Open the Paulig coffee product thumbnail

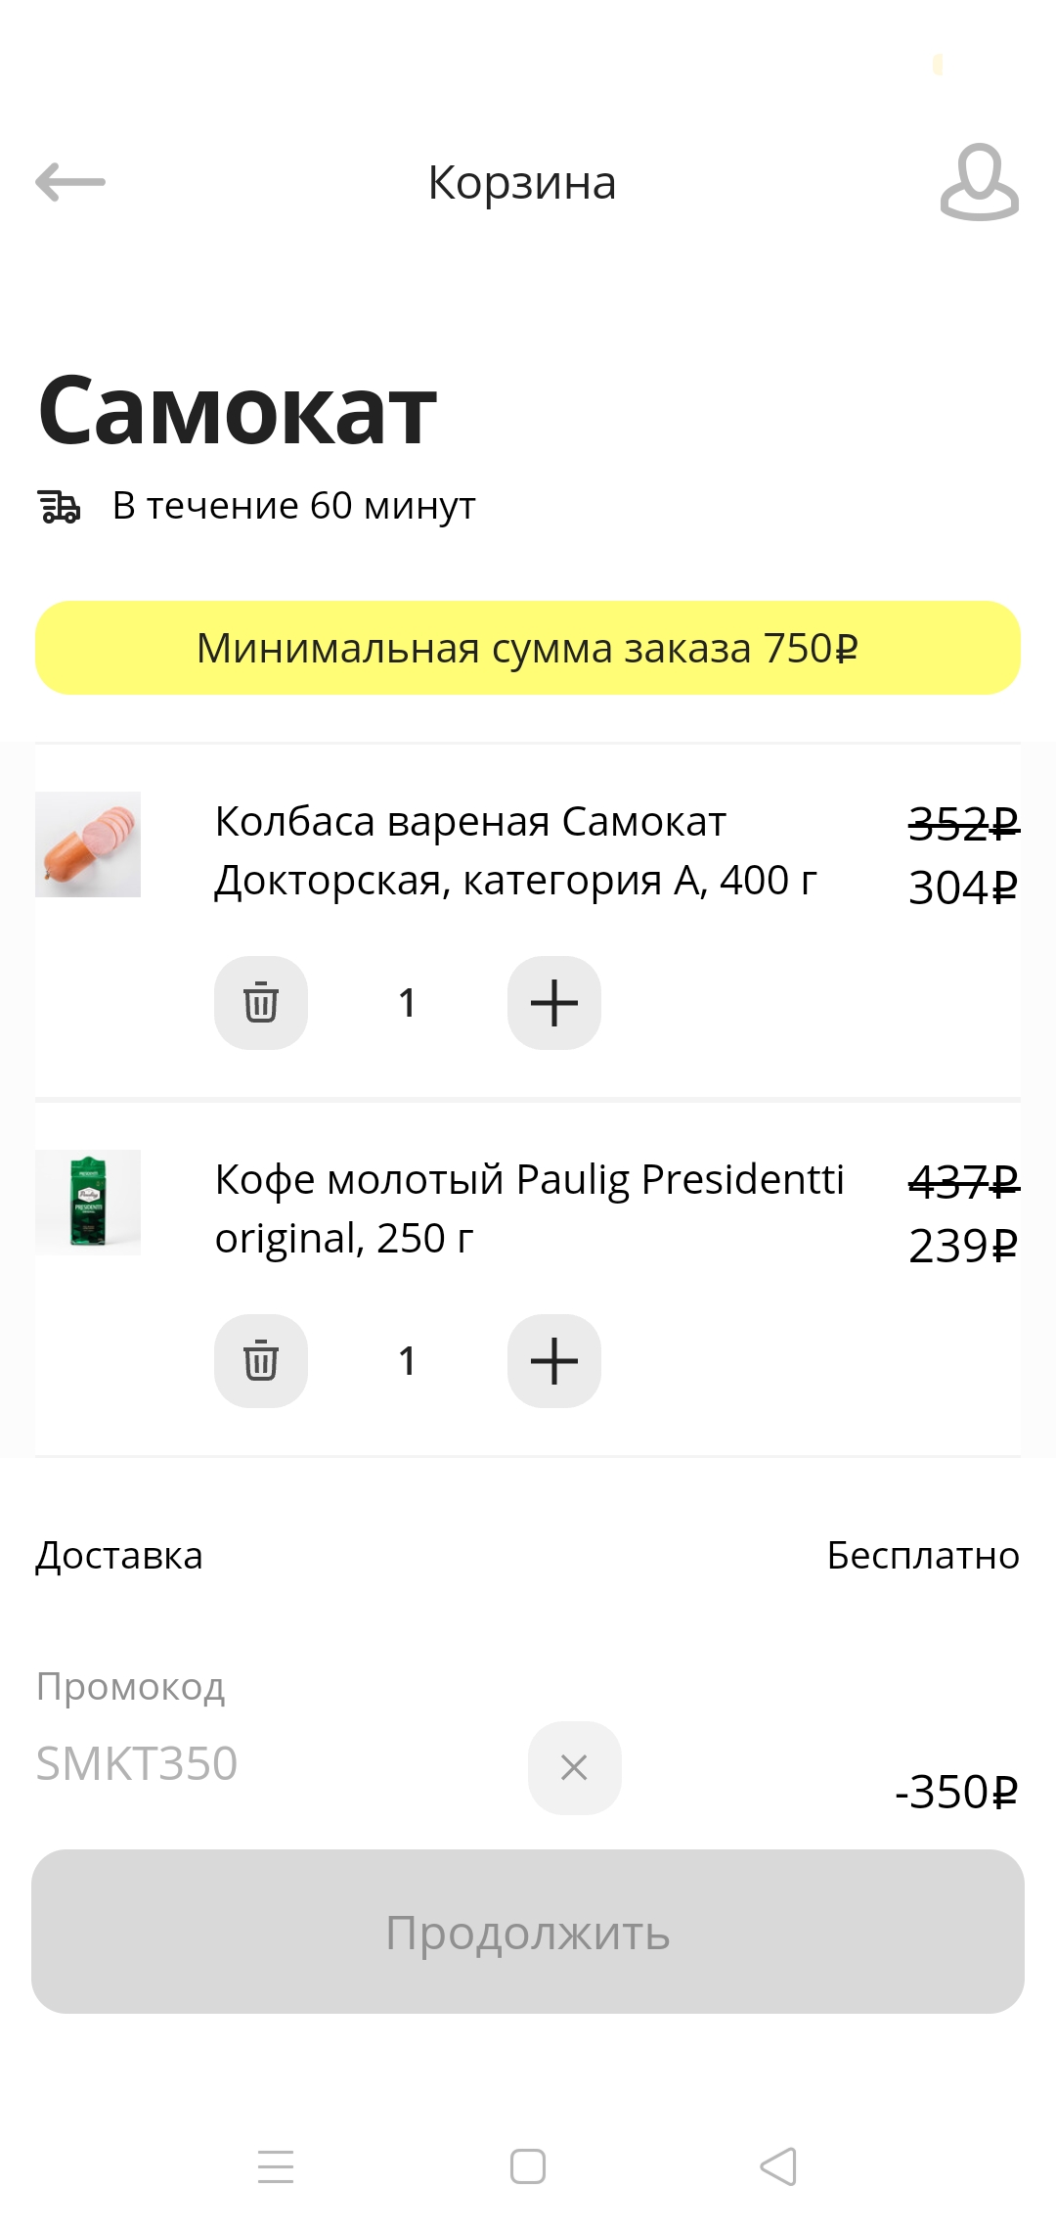(88, 1203)
